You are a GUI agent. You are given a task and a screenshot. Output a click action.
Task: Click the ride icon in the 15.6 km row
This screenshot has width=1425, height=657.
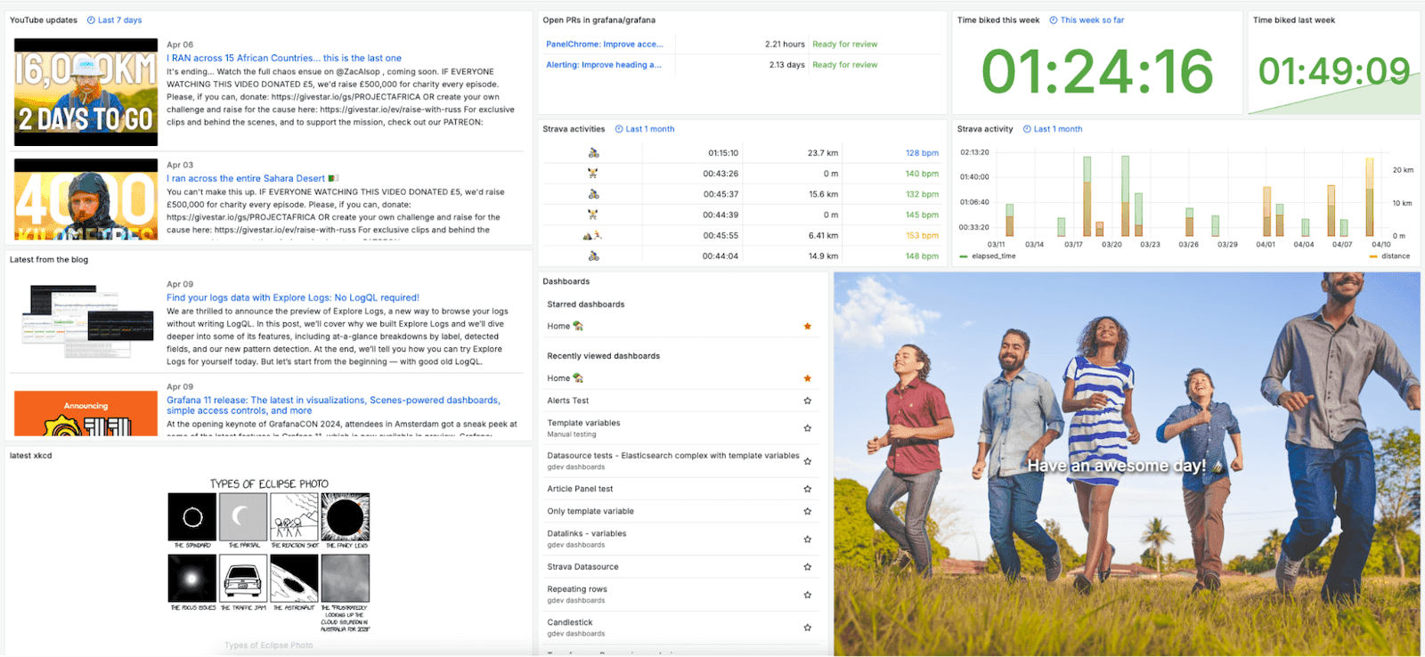(593, 194)
